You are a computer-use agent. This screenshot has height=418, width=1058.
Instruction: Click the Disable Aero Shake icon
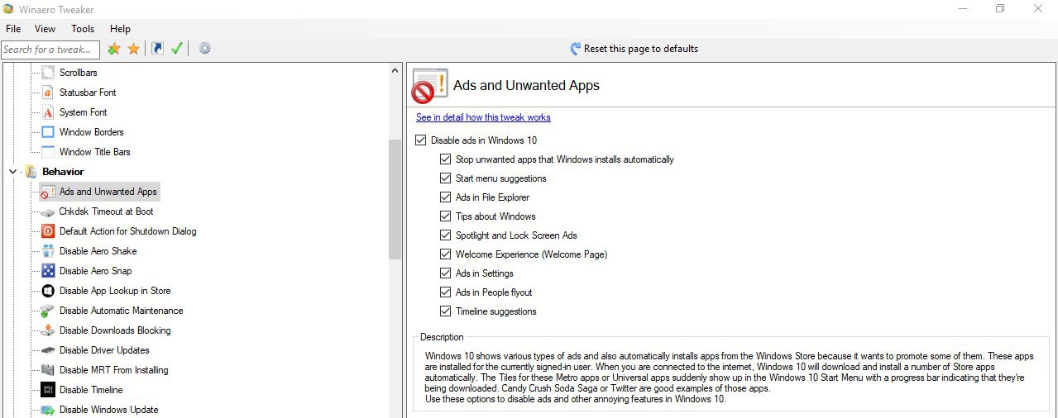(47, 251)
